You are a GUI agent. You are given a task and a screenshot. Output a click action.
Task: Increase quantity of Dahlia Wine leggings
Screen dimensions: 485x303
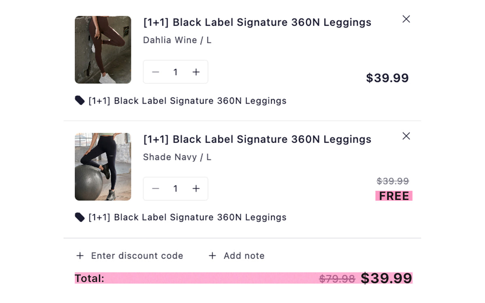(x=196, y=72)
